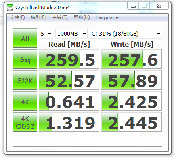Run all benchmarks with All button
Image resolution: width=174 pixels, height=159 pixels.
25,38
